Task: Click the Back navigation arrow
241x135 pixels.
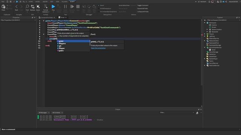Action: pos(17,7)
